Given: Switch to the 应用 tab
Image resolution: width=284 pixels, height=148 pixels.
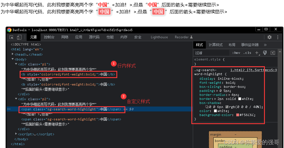Looking at the screenshot, I should (79, 37).
